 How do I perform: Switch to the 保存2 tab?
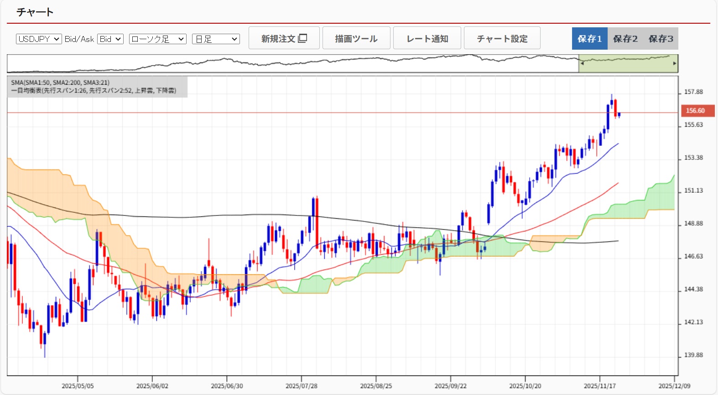[625, 39]
